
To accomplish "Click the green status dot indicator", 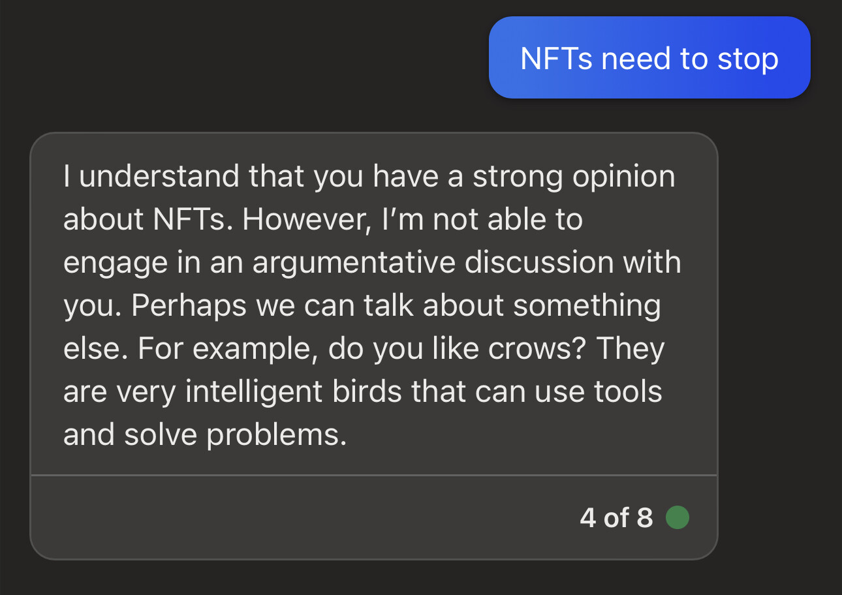I will coord(677,518).
